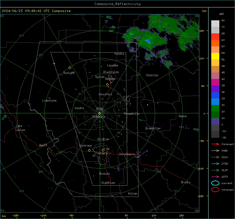Select the yellow 54 dBZ legend swatch
235x219 pixels.
215,56
